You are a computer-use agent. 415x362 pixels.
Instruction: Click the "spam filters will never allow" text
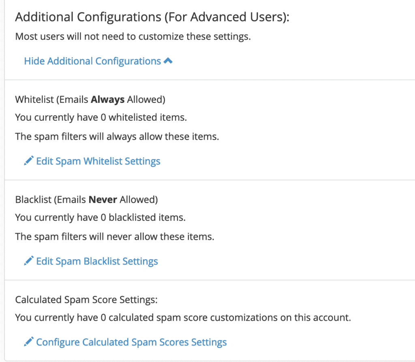(114, 236)
